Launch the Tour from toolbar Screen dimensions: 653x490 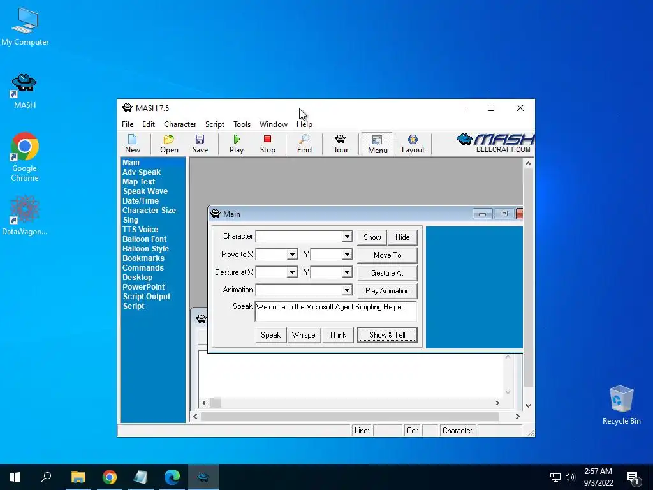[x=341, y=144]
